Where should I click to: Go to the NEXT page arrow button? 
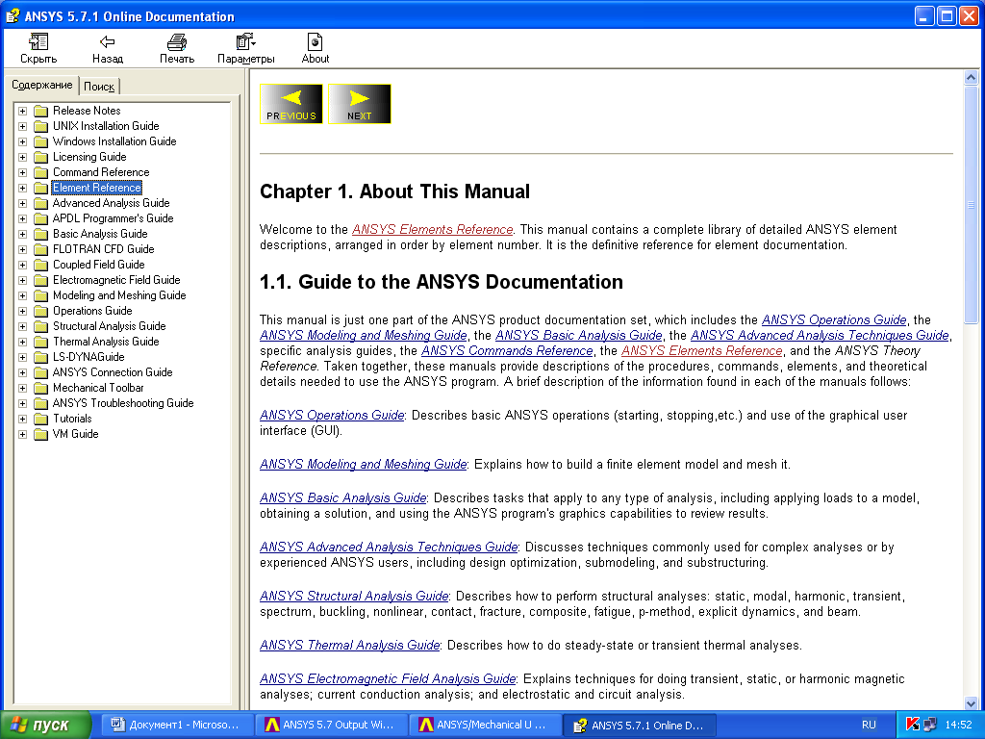click(x=360, y=104)
